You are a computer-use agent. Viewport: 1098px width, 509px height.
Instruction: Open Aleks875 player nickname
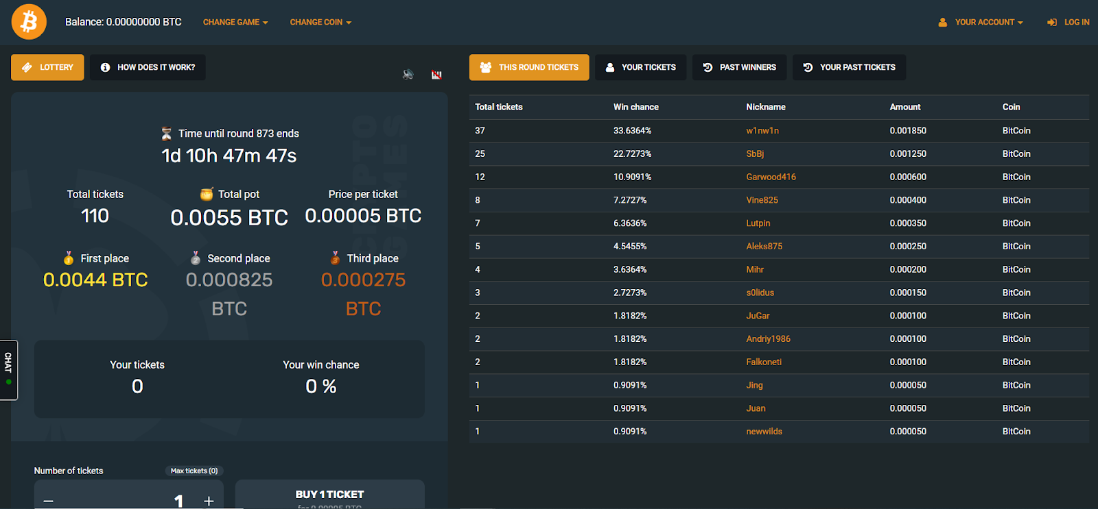pyautogui.click(x=764, y=247)
